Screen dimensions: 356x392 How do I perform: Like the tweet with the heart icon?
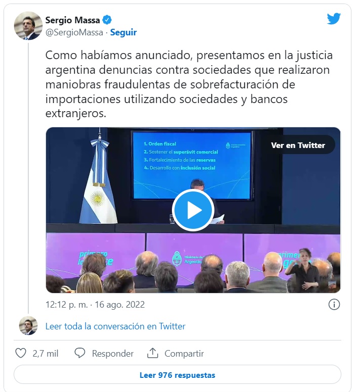(21, 353)
